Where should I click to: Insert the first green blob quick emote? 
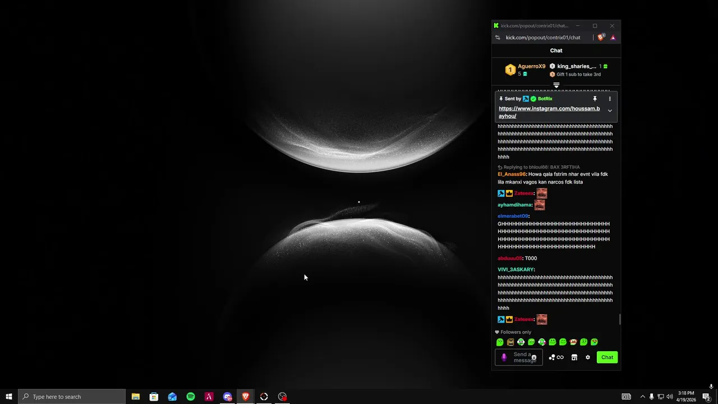(500, 342)
